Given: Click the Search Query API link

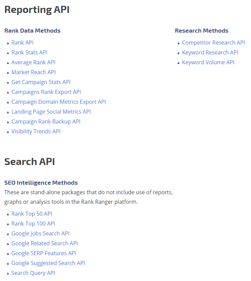Looking at the screenshot, I should coord(33,273).
